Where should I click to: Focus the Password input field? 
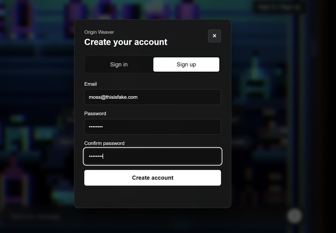coord(153,127)
